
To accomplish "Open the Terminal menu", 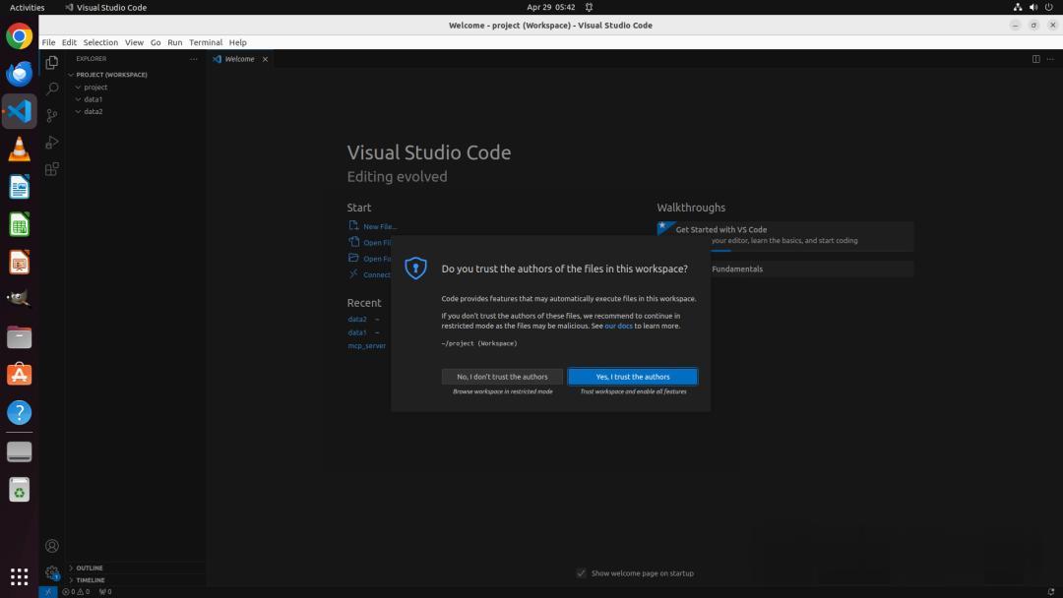I will click(206, 42).
